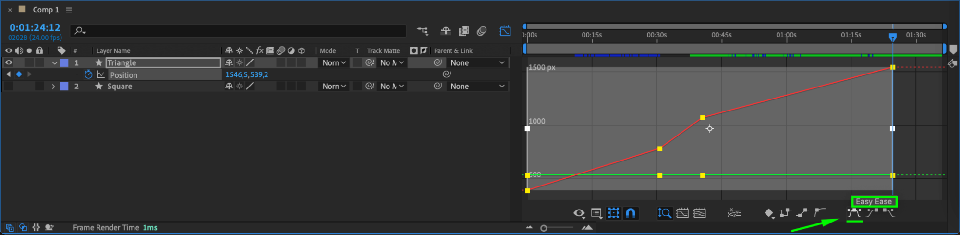The height and width of the screenshot is (235, 960).
Task: Click the Triangle label color swatch
Action: [x=64, y=62]
